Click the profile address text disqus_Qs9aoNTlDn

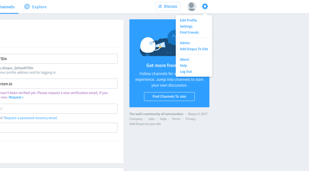[18, 68]
